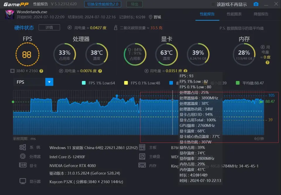Open the Wonderlands.exe game thumbnail

coord(10,15)
